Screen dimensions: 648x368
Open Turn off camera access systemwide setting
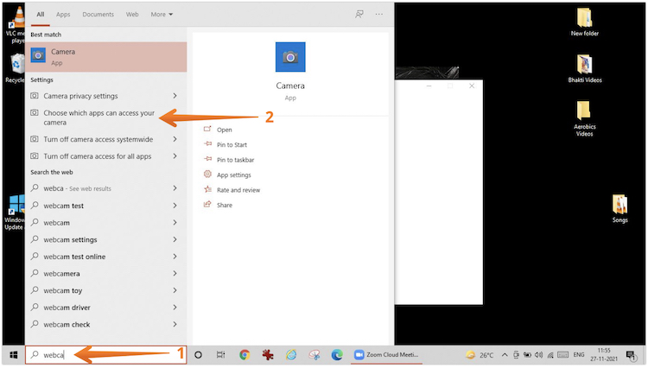[x=99, y=140]
